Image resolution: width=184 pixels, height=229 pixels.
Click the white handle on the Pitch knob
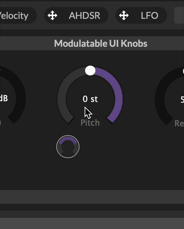pyautogui.click(x=90, y=71)
